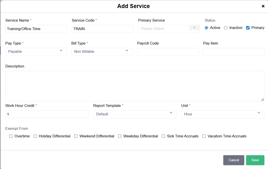
Task: Tick the Sick Time Accruals checkbox
Action: click(163, 136)
